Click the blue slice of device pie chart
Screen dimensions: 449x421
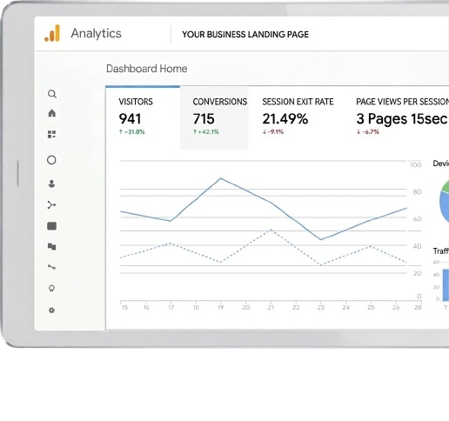click(445, 207)
